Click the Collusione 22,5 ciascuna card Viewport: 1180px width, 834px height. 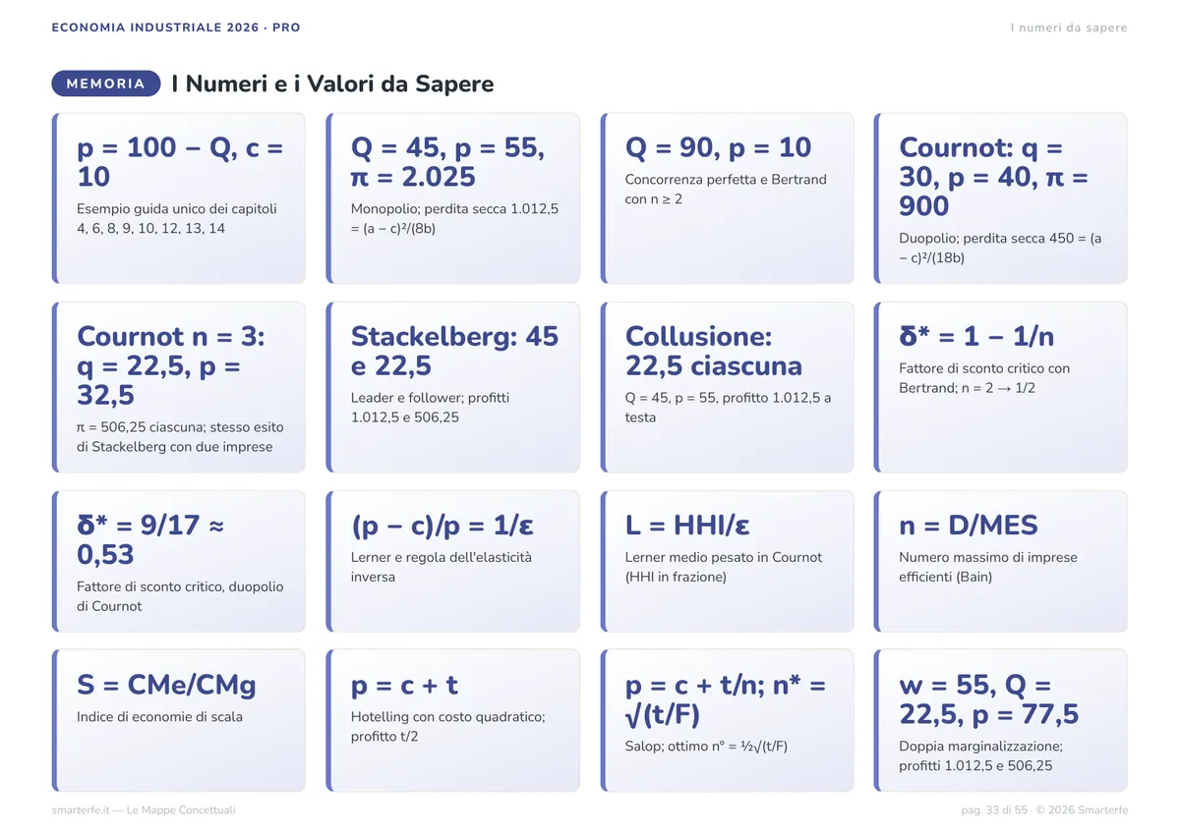(x=728, y=387)
